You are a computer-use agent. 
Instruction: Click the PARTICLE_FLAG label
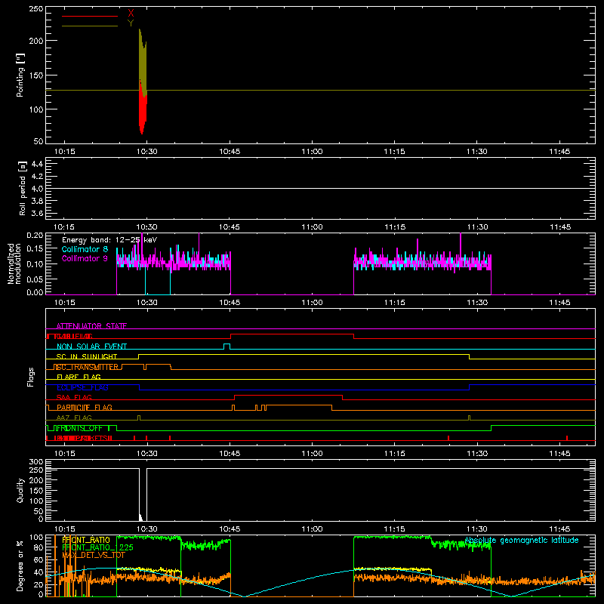click(x=85, y=407)
